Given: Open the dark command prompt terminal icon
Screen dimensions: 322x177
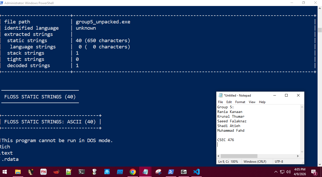Looking at the screenshot, I should point(82,172).
